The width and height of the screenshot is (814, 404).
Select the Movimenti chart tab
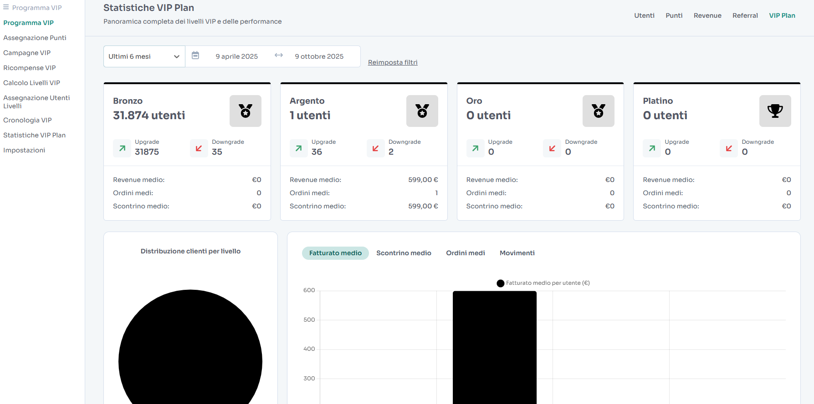(517, 253)
